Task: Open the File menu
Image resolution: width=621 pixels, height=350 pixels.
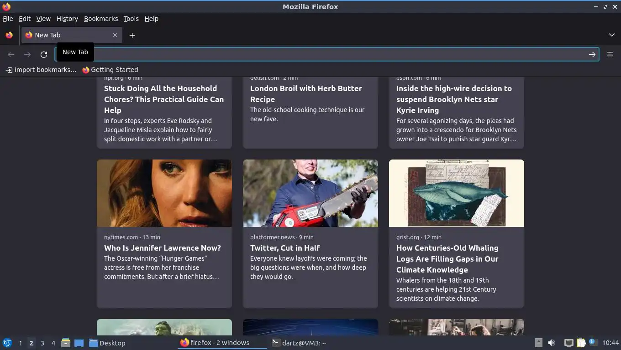Action: pyautogui.click(x=8, y=19)
